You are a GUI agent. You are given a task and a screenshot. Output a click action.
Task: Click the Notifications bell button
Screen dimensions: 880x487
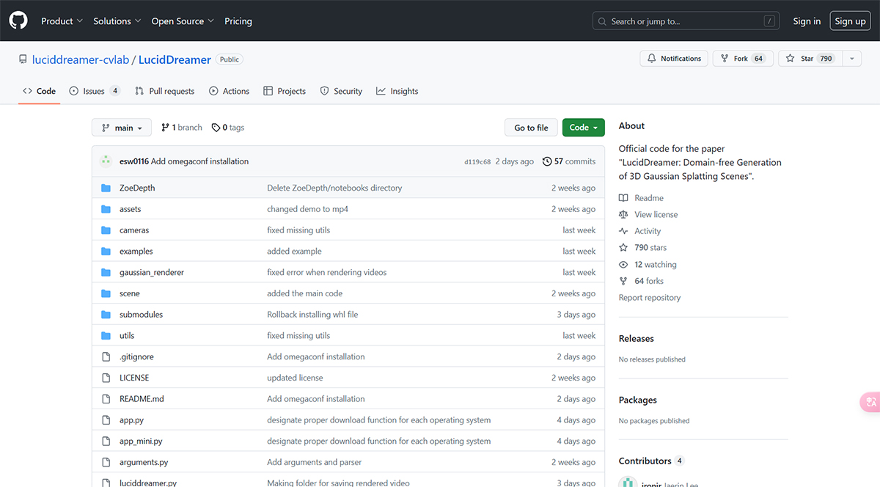(673, 59)
